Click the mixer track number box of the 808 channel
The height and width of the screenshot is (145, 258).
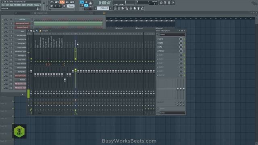[x=11, y=31]
